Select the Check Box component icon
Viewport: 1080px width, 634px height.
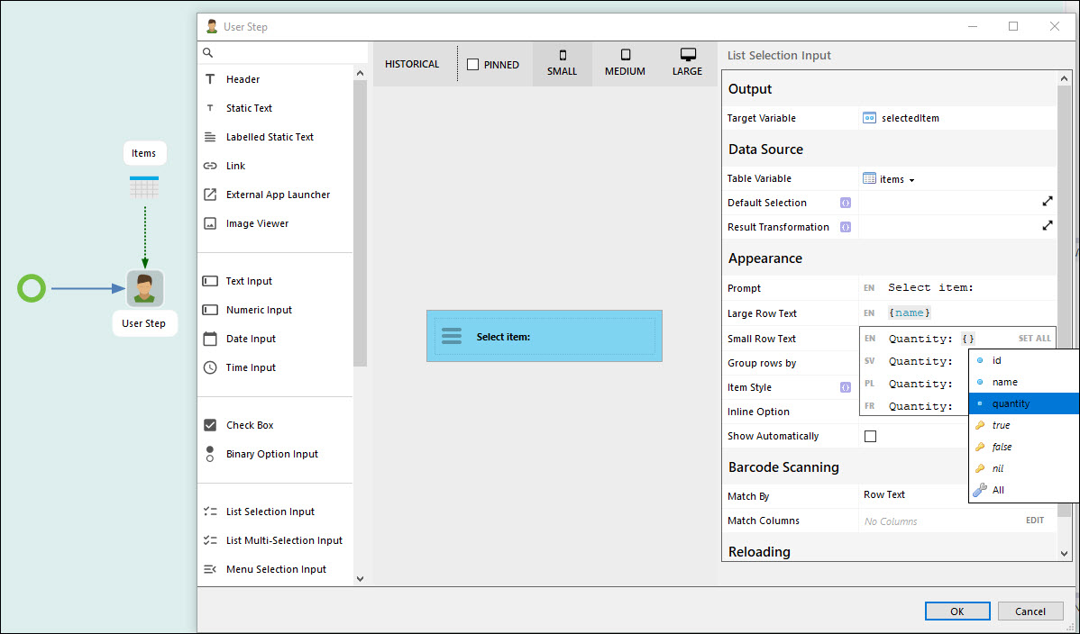point(210,425)
